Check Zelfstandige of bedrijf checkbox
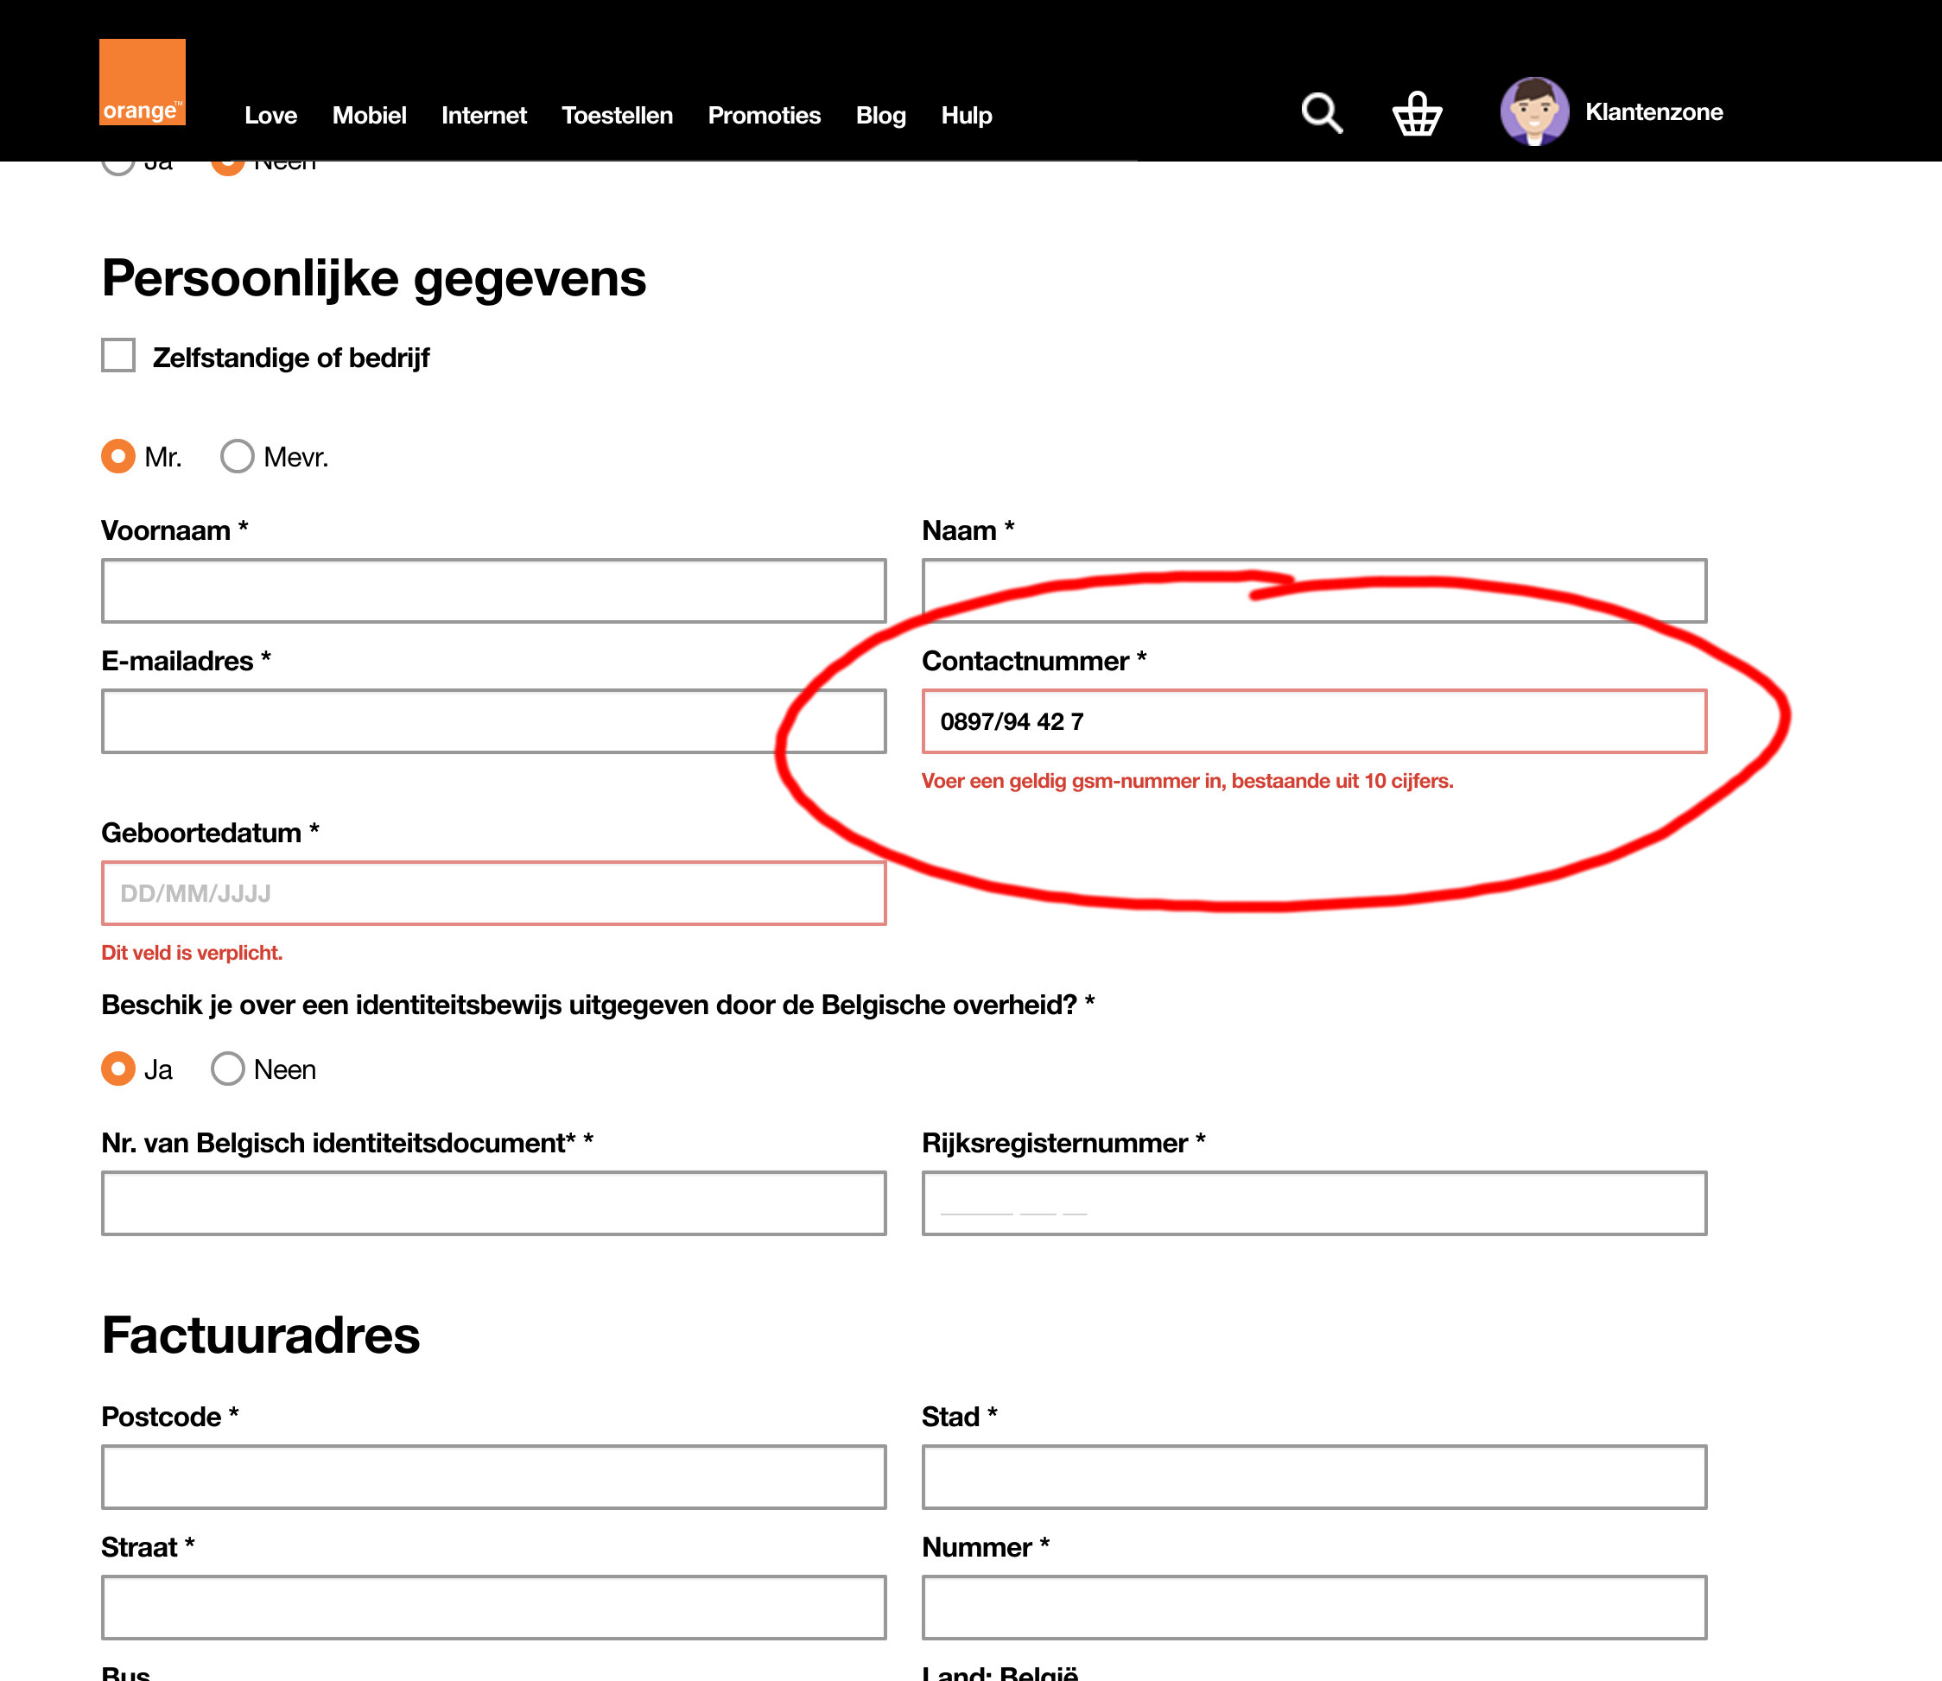The height and width of the screenshot is (1681, 1942). click(x=118, y=356)
